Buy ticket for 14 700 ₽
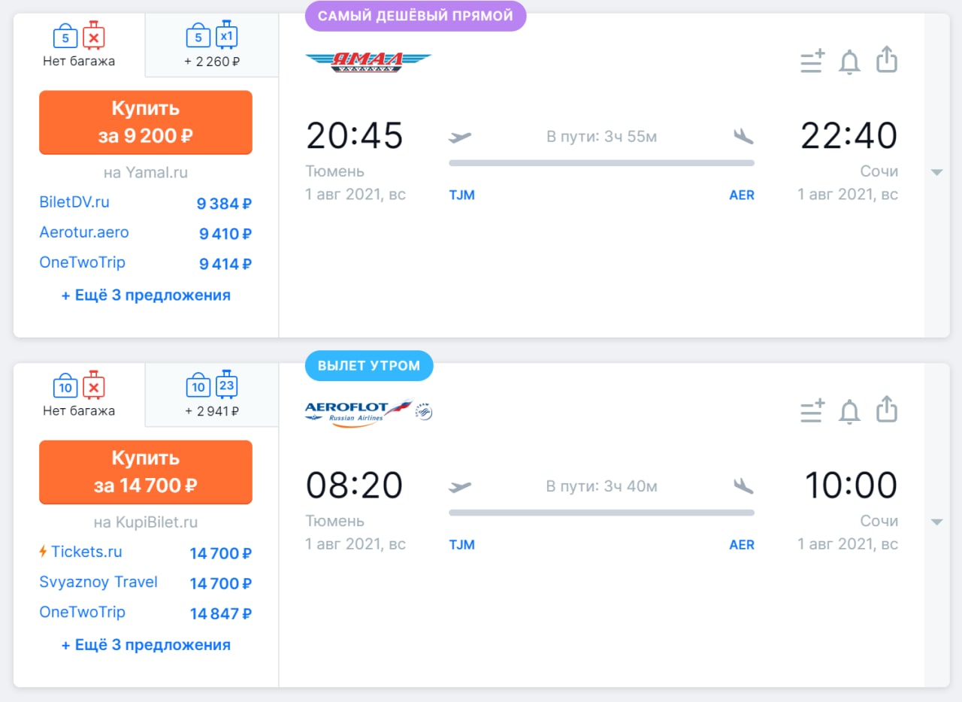Viewport: 962px width, 702px height. [146, 472]
